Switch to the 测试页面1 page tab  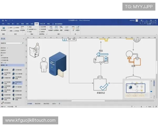[x=38, y=104]
